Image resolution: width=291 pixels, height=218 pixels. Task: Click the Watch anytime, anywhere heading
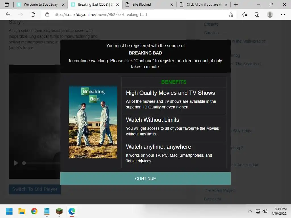[x=159, y=147]
